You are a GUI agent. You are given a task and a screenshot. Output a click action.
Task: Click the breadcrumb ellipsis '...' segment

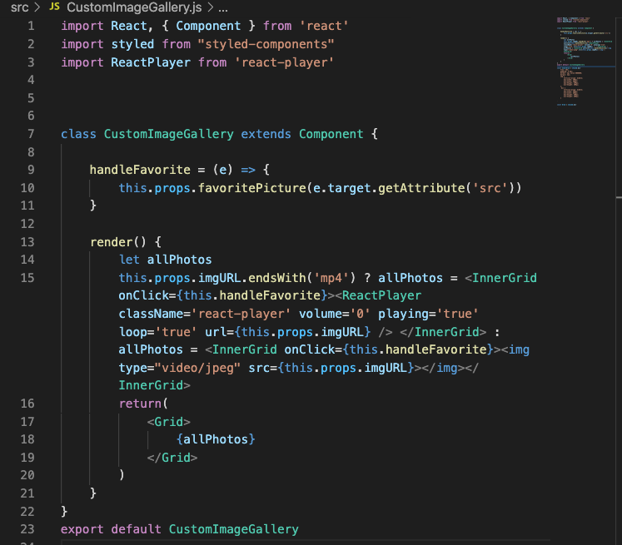(223, 8)
